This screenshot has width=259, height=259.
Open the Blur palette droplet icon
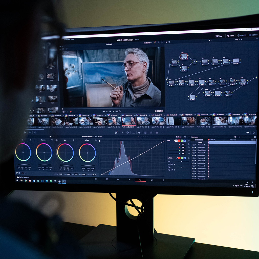point(139,133)
